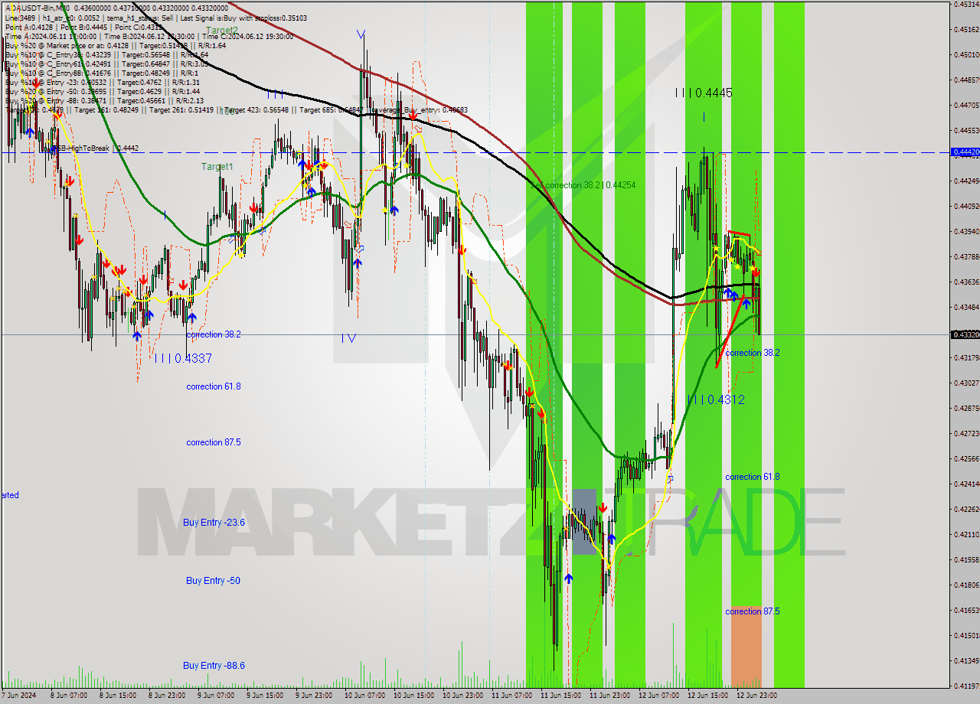Click the 'correction 38.2' label near 0.4337
The height and width of the screenshot is (704, 980).
tap(214, 334)
